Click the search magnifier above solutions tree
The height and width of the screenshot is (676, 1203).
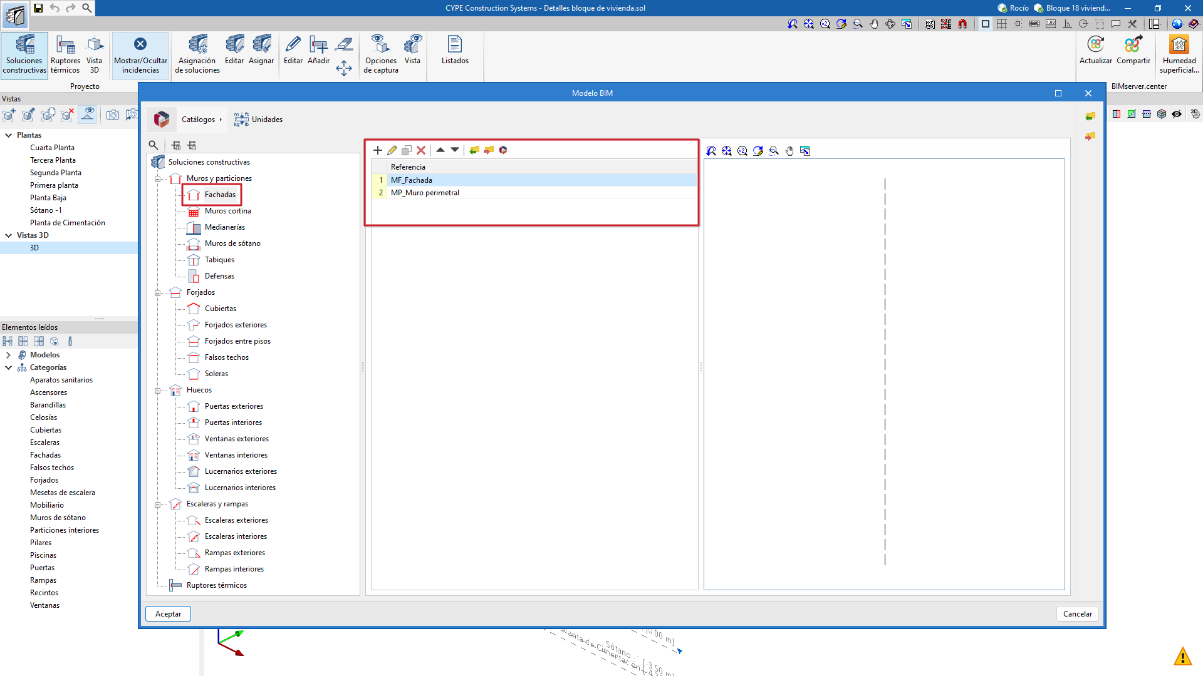154,145
